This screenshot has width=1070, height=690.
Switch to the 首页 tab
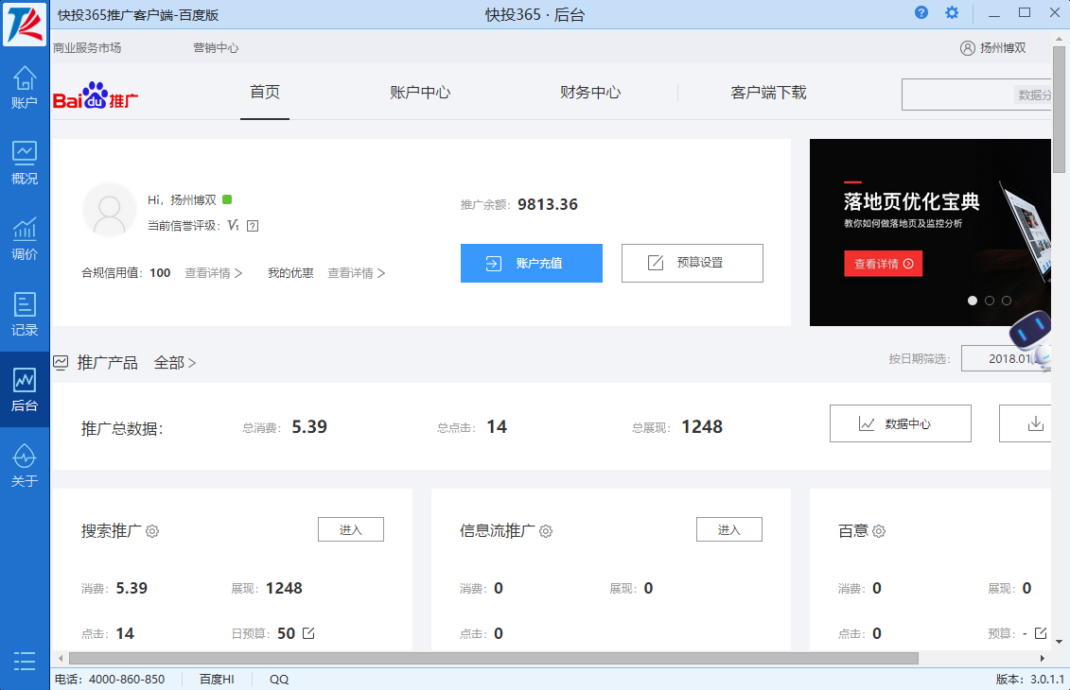pyautogui.click(x=265, y=92)
